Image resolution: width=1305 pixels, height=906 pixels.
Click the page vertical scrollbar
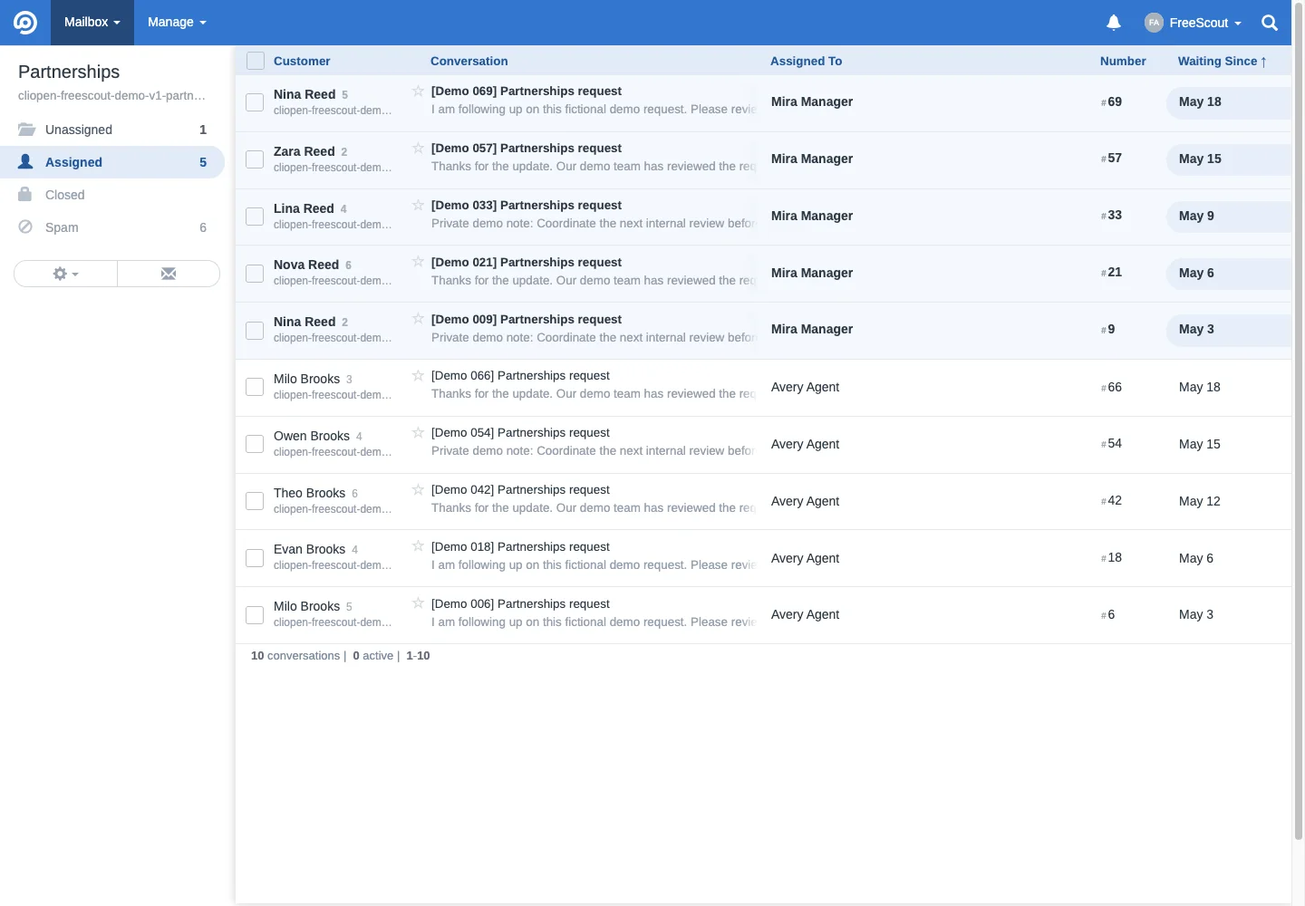click(x=1299, y=421)
